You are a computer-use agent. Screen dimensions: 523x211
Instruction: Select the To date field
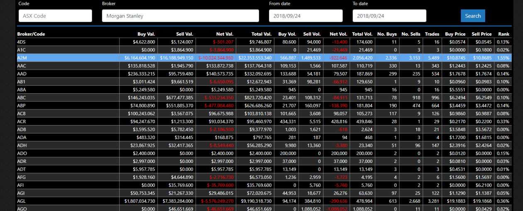(389, 16)
